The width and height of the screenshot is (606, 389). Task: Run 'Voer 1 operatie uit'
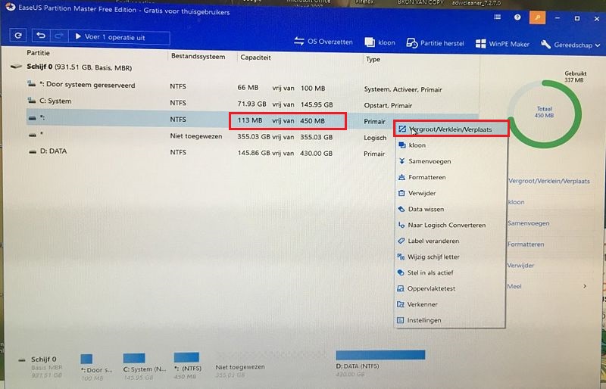[119, 37]
